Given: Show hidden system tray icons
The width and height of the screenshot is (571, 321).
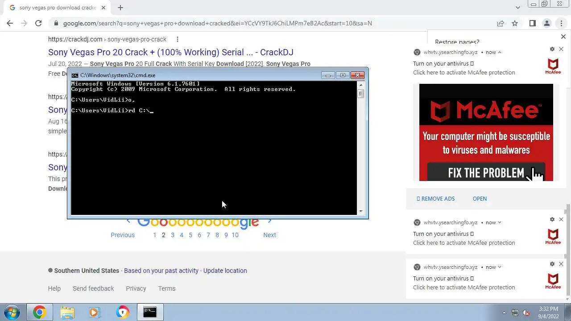Looking at the screenshot, I should tap(505, 313).
